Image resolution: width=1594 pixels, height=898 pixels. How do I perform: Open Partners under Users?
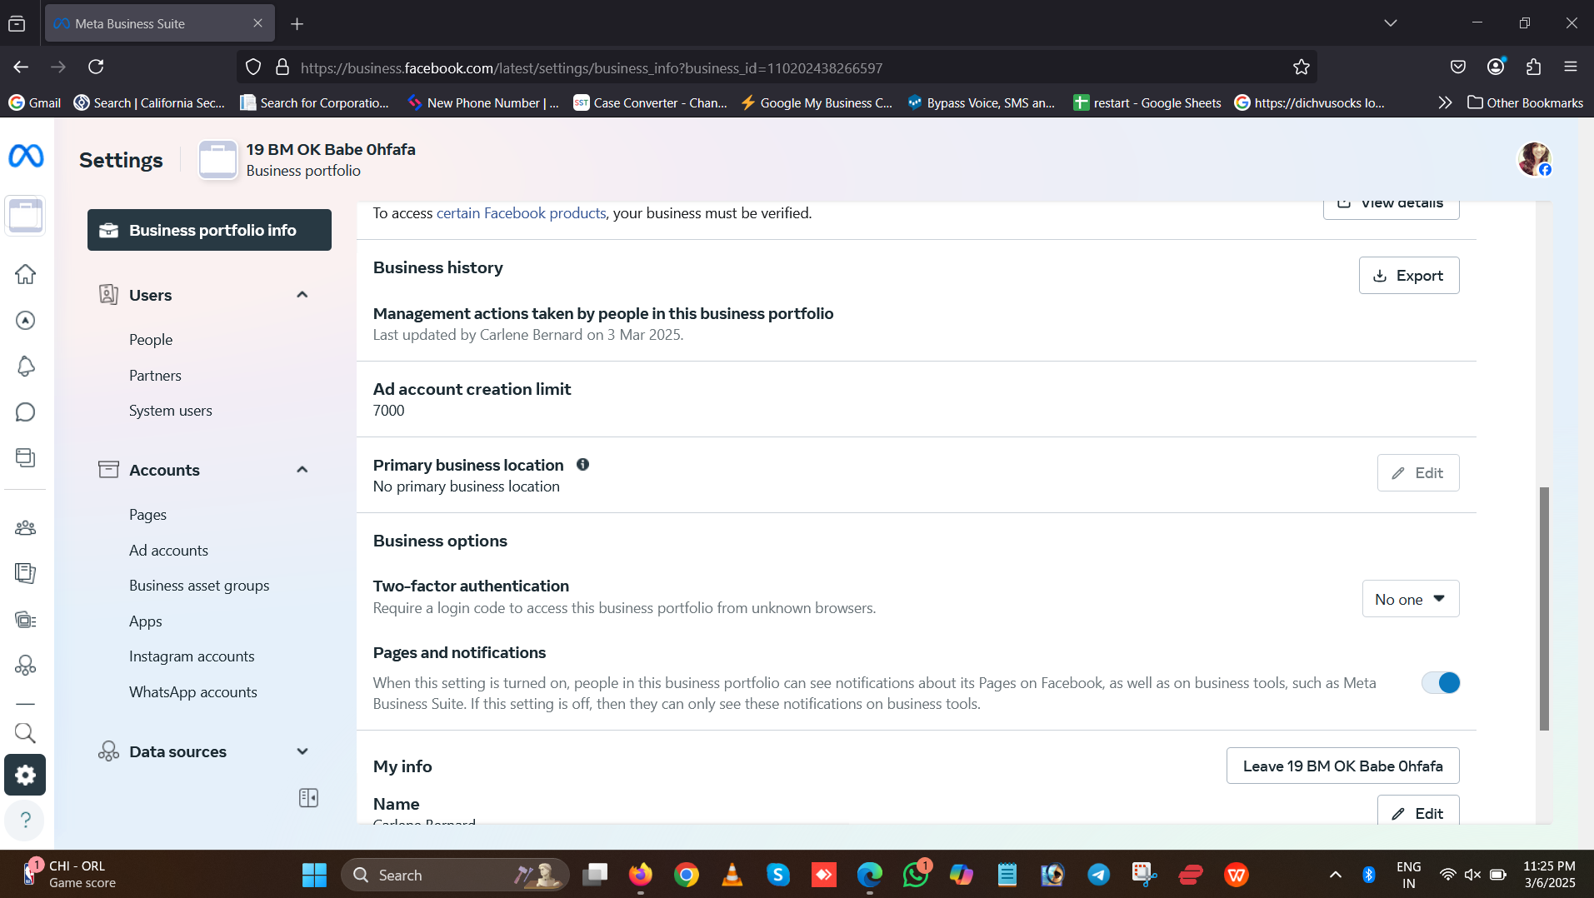[x=155, y=376]
